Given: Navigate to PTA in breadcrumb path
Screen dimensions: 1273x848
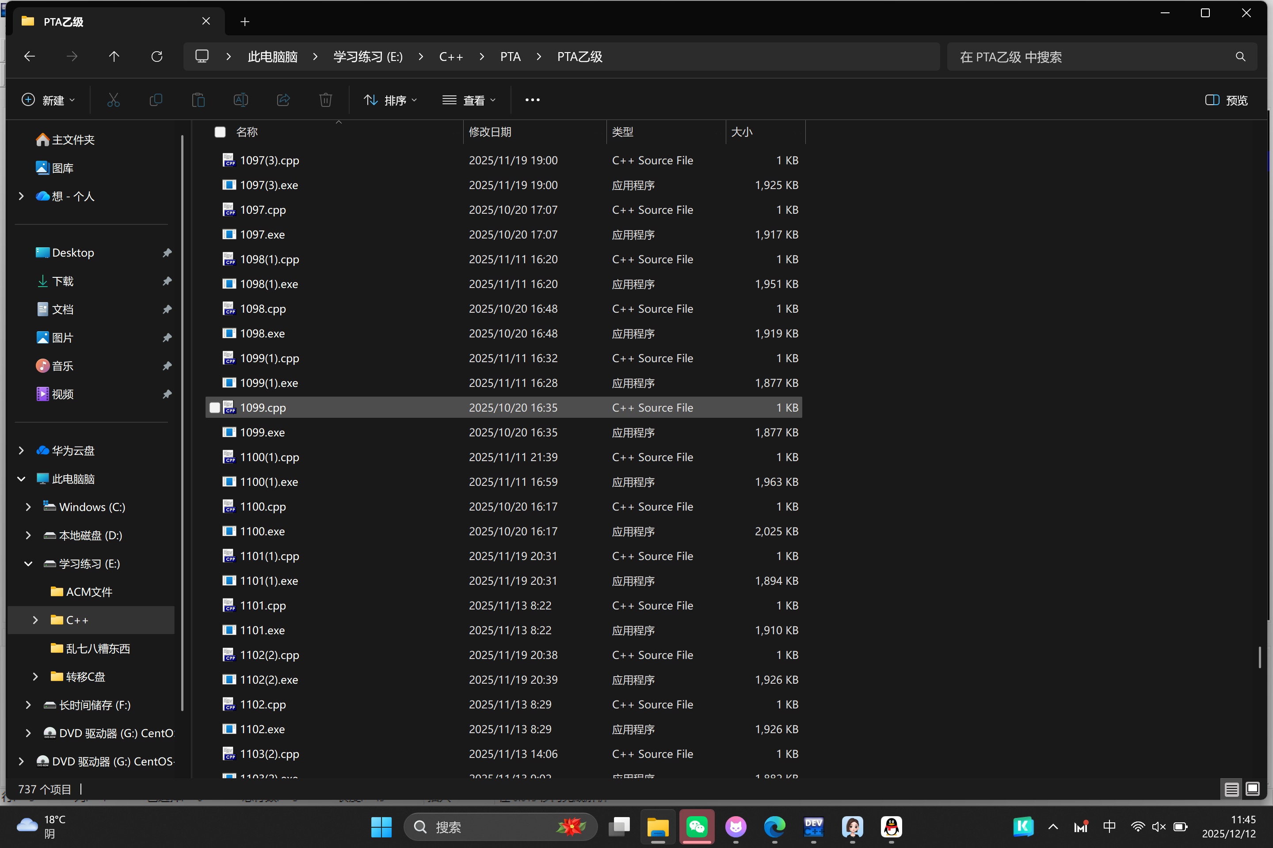Looking at the screenshot, I should point(510,57).
